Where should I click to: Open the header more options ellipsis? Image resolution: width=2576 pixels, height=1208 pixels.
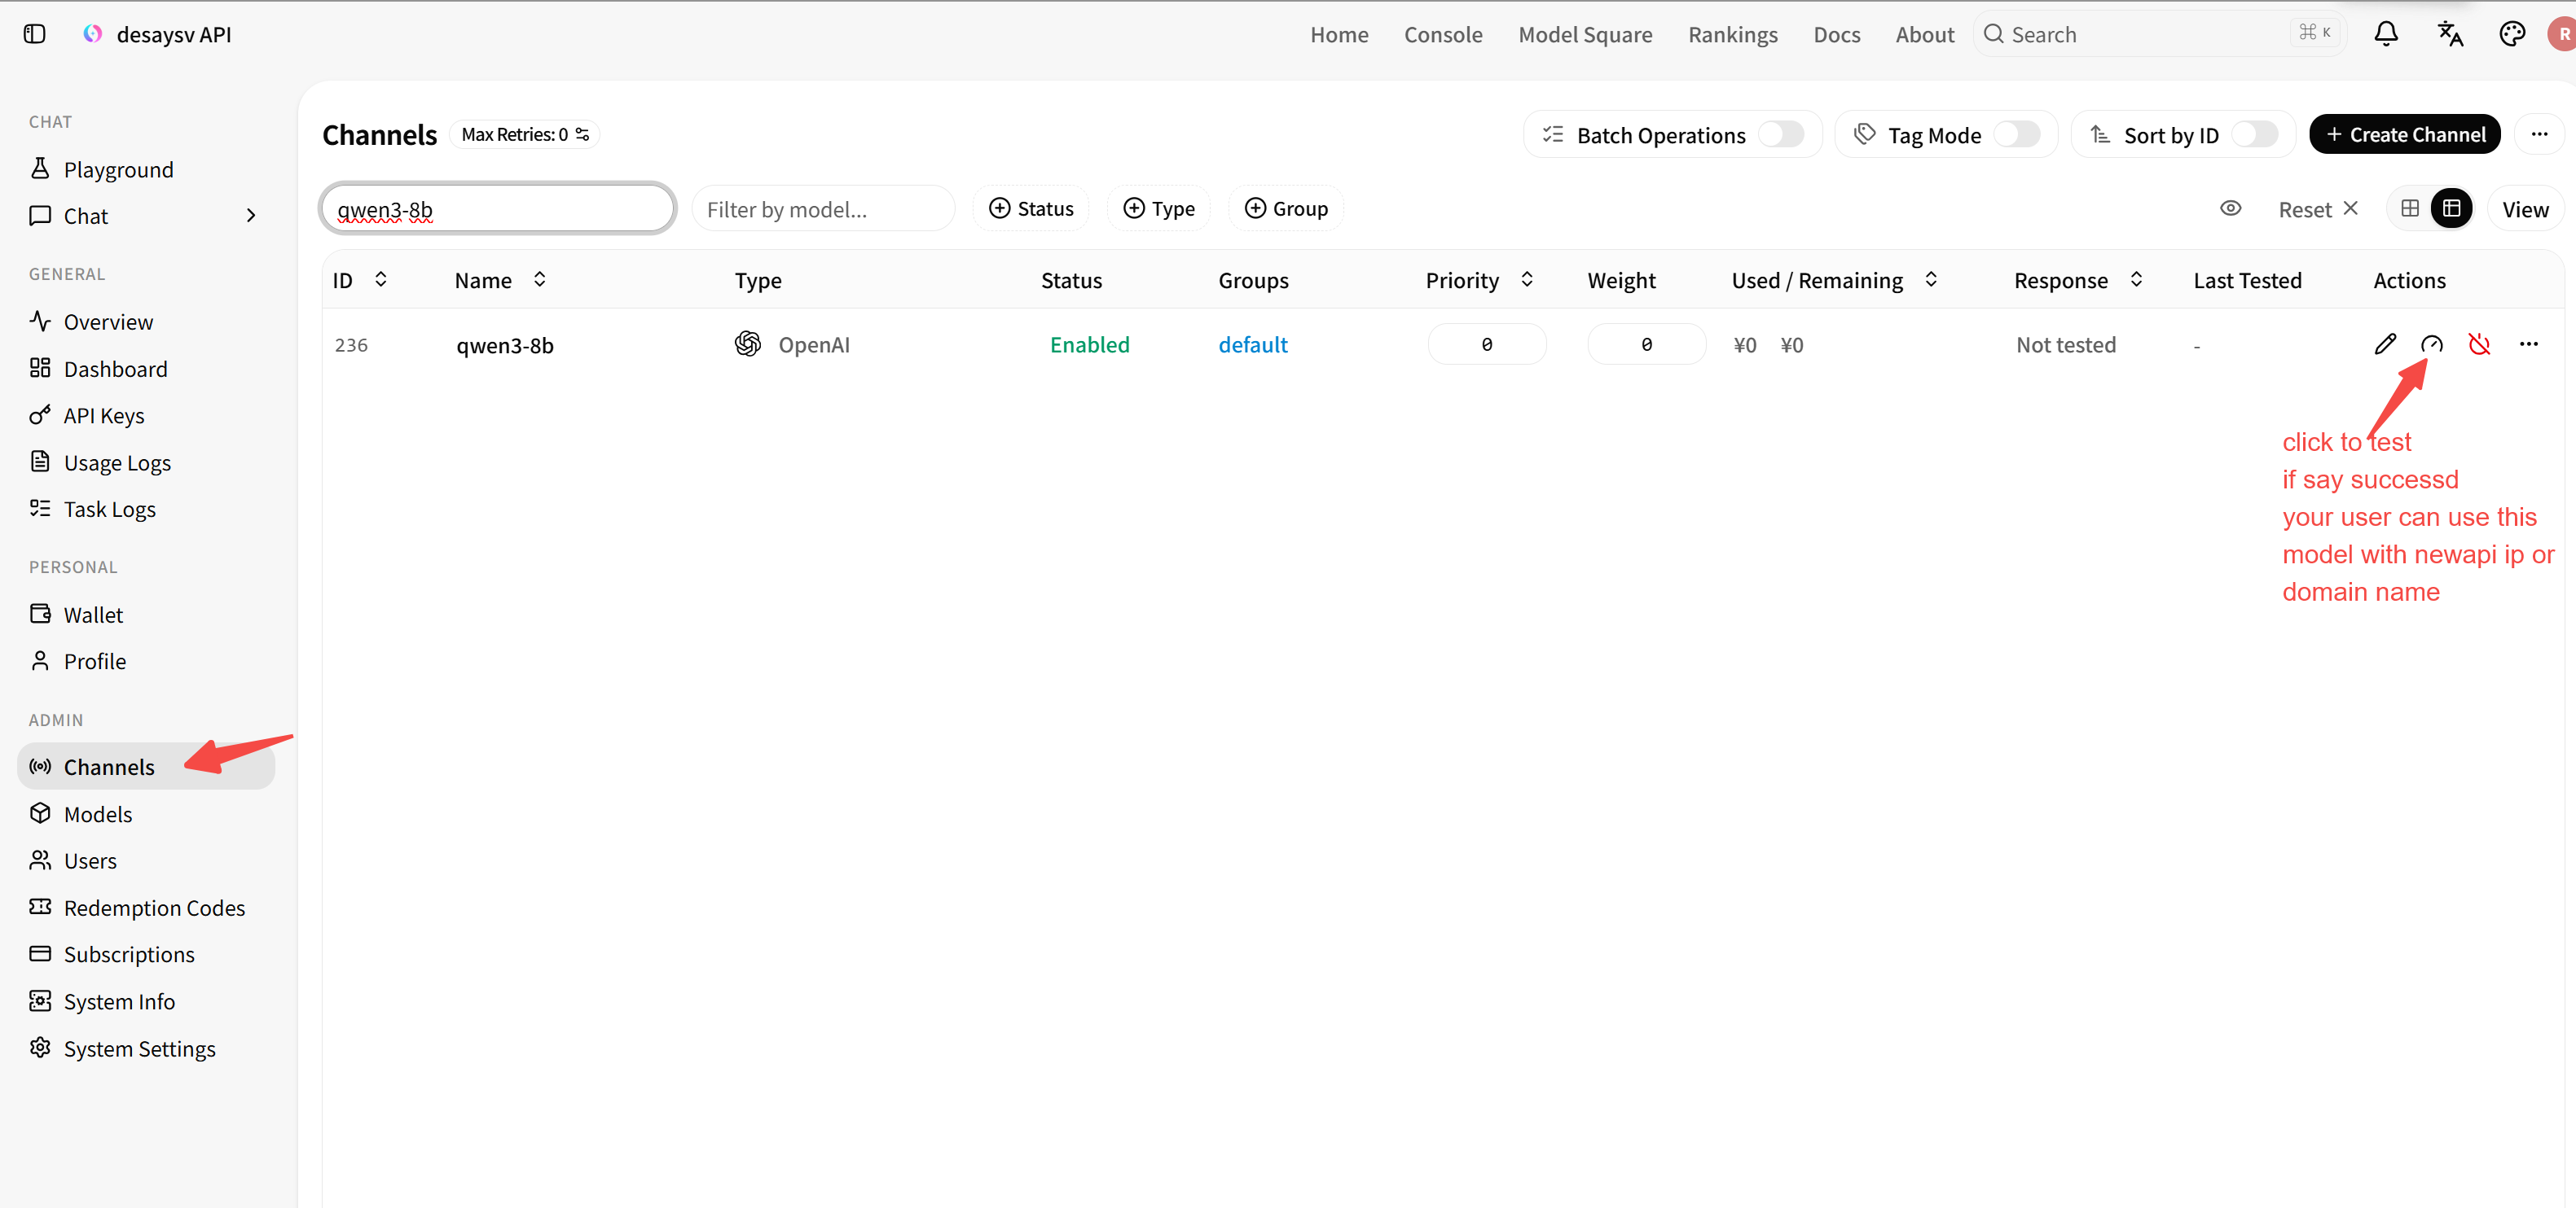[2539, 133]
